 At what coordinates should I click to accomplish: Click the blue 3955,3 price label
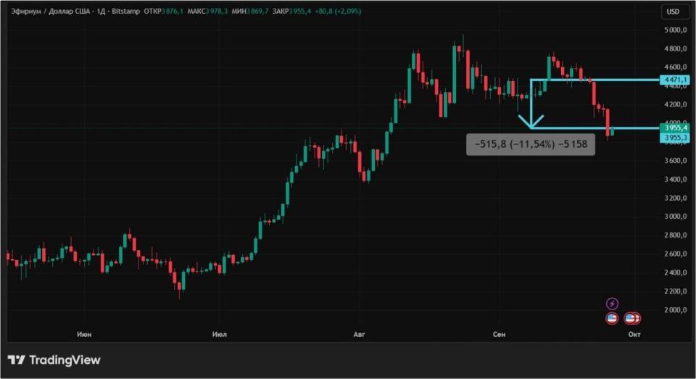click(675, 138)
